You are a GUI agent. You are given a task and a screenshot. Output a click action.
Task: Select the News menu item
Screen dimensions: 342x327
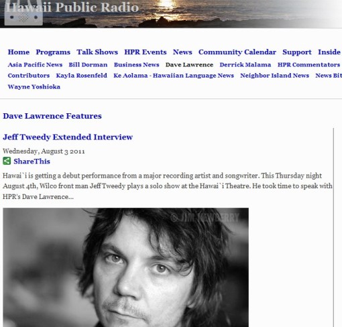pyautogui.click(x=182, y=52)
